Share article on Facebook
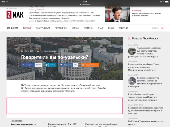Viewport: 170px width, 127px height. pos(28,65)
